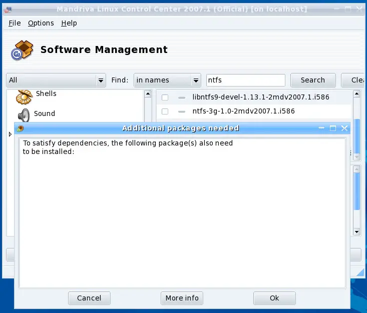Select the Sound category speaker icon

click(x=24, y=115)
